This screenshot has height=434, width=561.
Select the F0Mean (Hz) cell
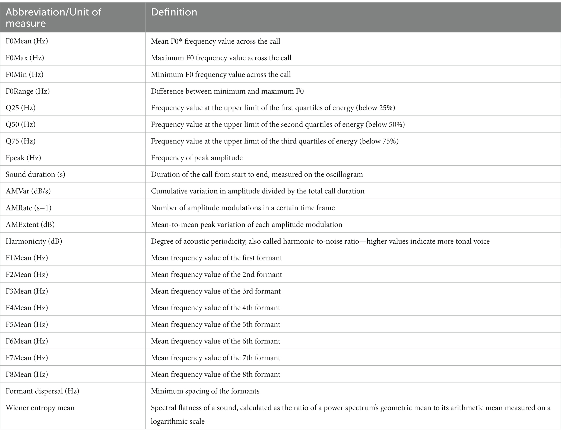pos(73,41)
